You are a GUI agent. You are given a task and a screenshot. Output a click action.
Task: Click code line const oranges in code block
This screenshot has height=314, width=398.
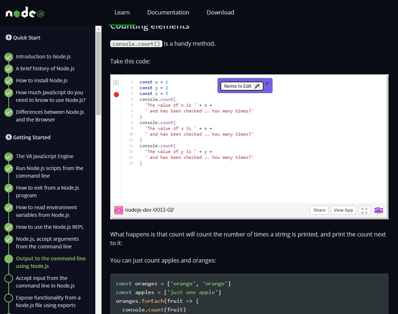click(x=173, y=284)
